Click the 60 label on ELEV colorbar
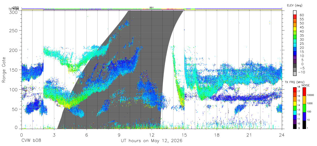 pyautogui.click(x=302, y=15)
